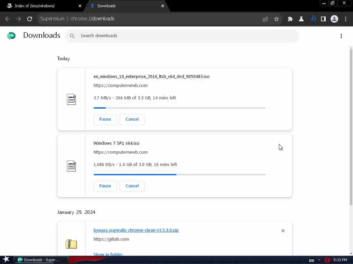
Task: Click the computernewb.com URL under the Windows 10 ISO
Action: [x=120, y=86]
